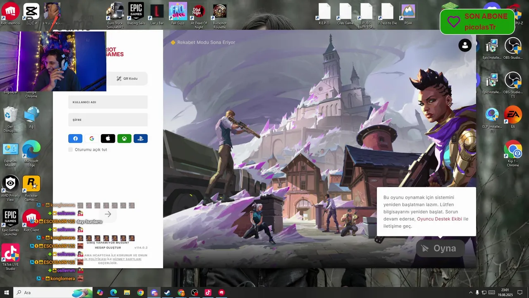Open the notification center icon
This screenshot has width=529, height=298.
coord(520,293)
